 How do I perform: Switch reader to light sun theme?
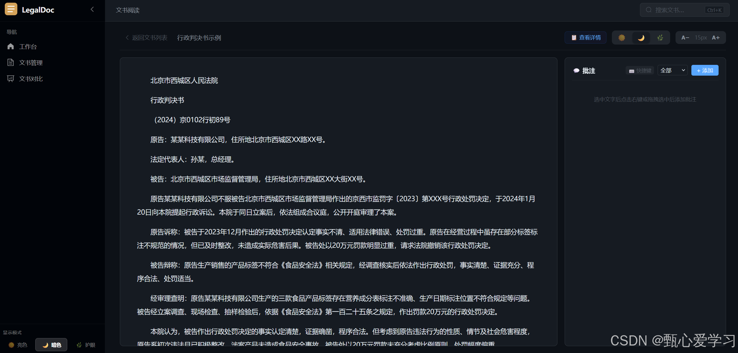coord(622,38)
